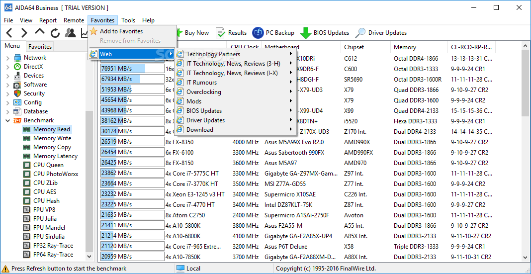Click the tree panel scroll down arrow
The height and width of the screenshot is (274, 531).
[89, 257]
